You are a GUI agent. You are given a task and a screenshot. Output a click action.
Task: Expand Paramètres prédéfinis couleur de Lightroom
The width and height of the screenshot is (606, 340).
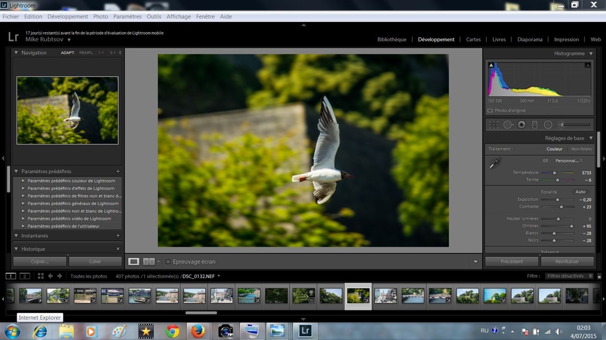(23, 181)
